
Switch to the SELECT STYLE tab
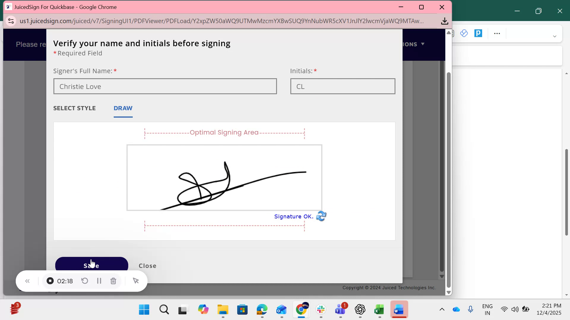pyautogui.click(x=74, y=108)
